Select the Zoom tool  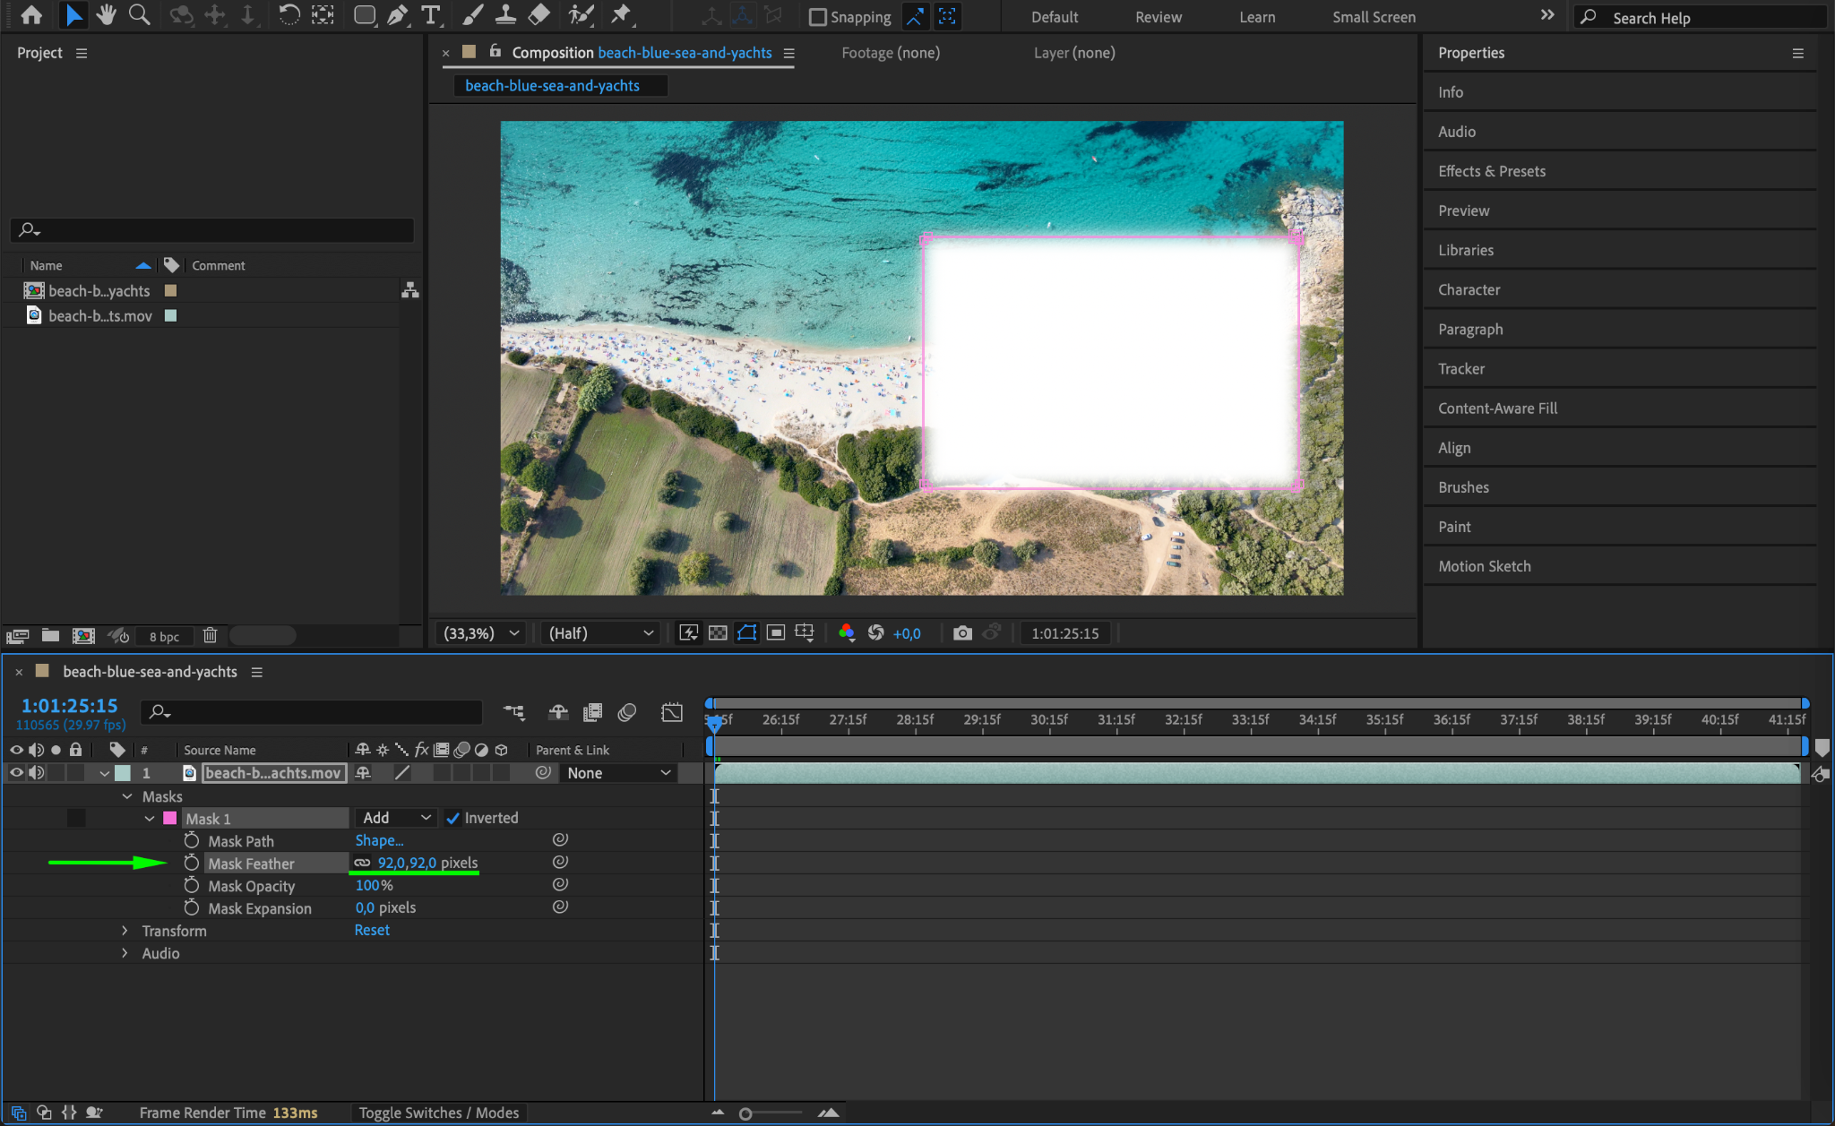tap(139, 15)
